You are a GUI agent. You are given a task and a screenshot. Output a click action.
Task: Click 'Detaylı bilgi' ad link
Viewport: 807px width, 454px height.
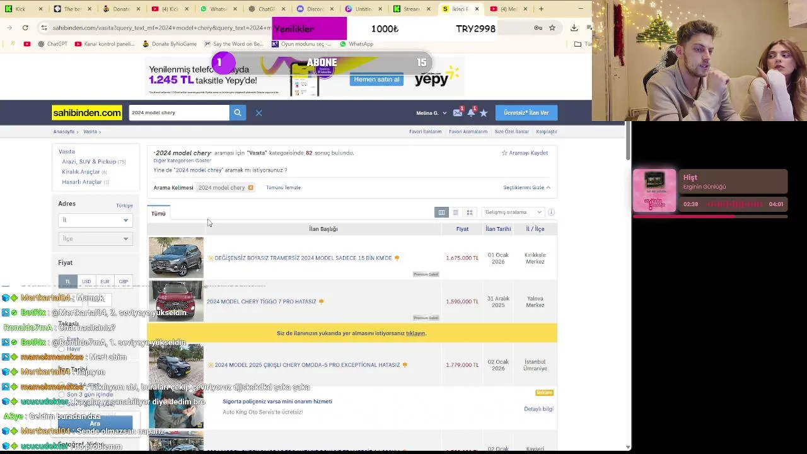tap(538, 409)
